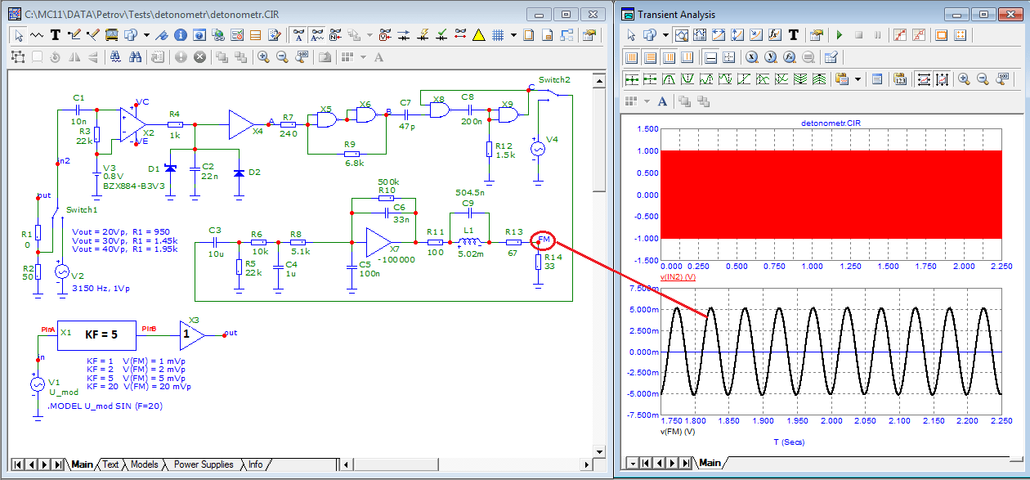Viewport: 1030px width, 480px height.
Task: Open the schematic Properties icon at toolbar end
Action: pos(589,35)
